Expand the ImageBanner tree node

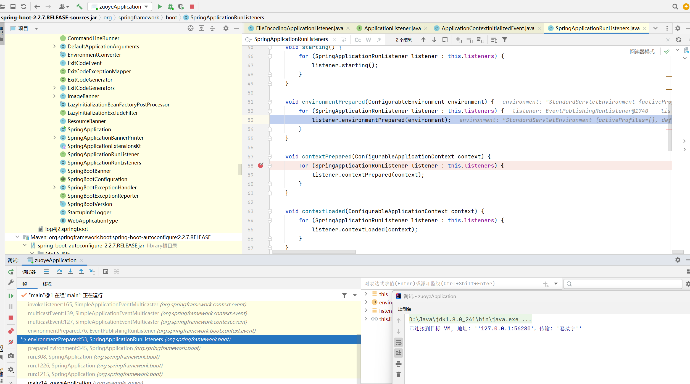point(54,96)
